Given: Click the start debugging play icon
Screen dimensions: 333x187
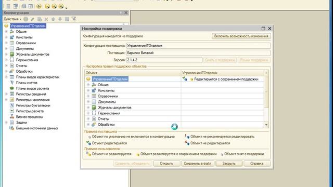Looking at the screenshot, I should tap(39, 6).
